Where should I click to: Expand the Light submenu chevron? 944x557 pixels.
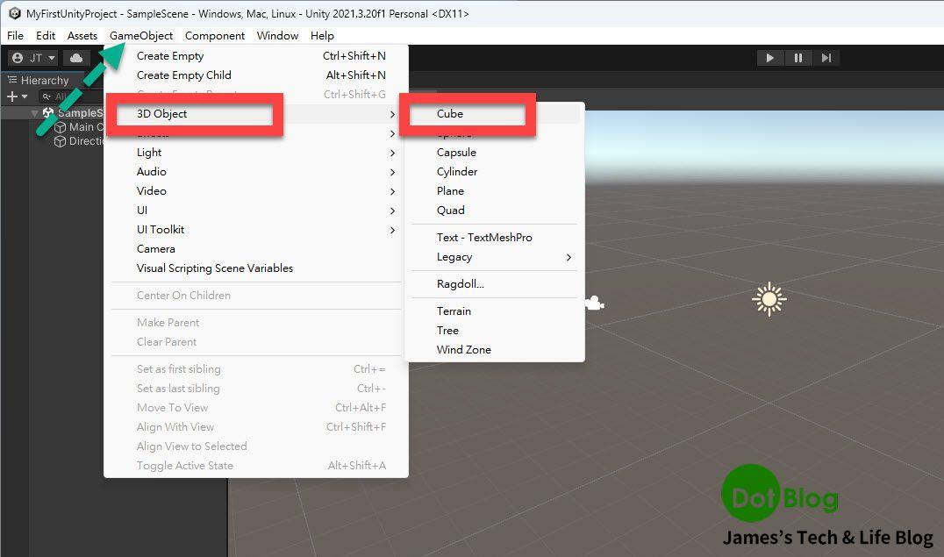tap(393, 152)
